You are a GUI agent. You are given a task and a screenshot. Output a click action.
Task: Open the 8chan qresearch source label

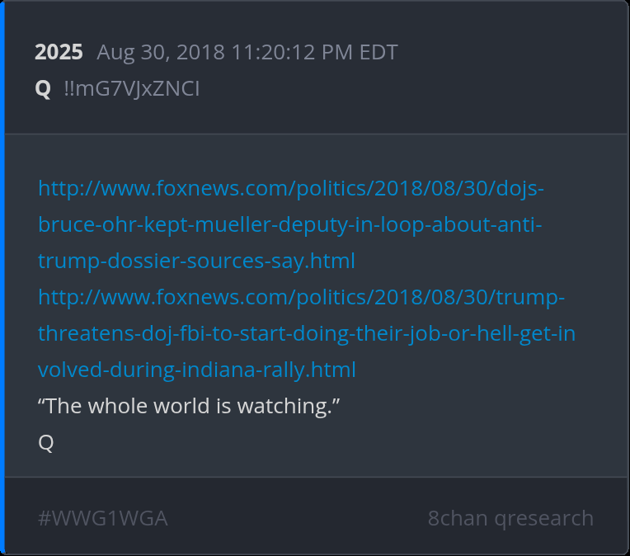click(510, 518)
